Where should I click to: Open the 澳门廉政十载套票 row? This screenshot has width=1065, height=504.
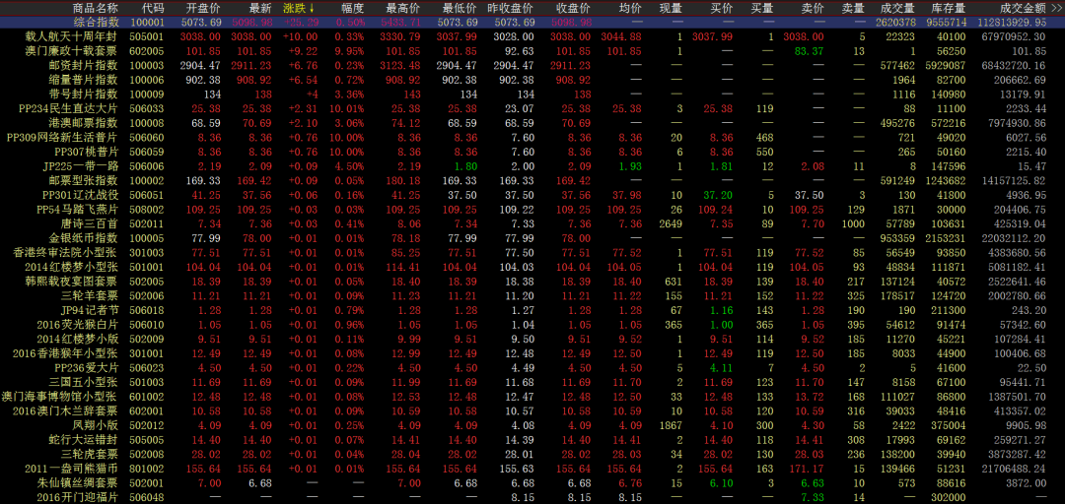(x=532, y=51)
